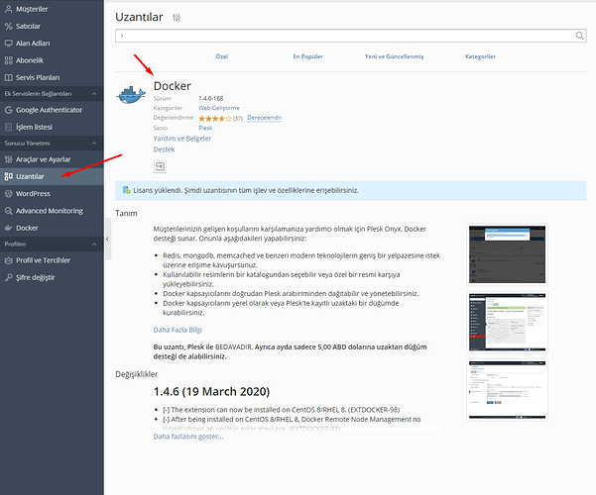Click the Şifre değiştir key icon

(8, 277)
